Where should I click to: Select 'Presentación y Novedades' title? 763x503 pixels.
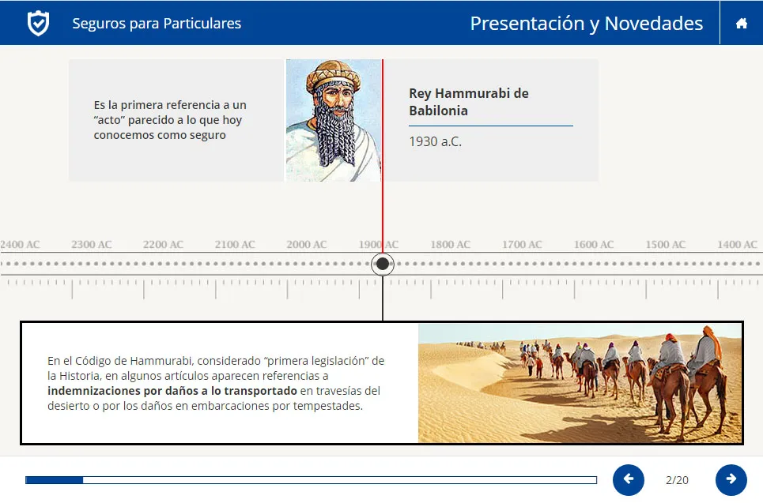point(587,24)
